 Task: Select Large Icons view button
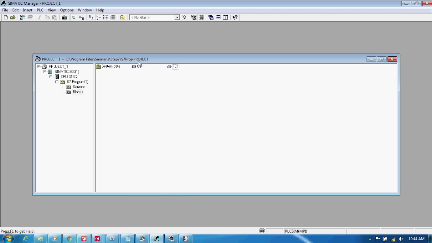click(91, 17)
